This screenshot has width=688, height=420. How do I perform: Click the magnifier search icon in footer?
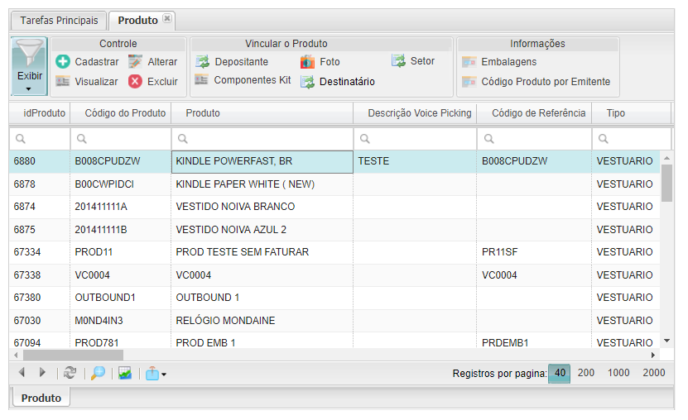click(98, 373)
